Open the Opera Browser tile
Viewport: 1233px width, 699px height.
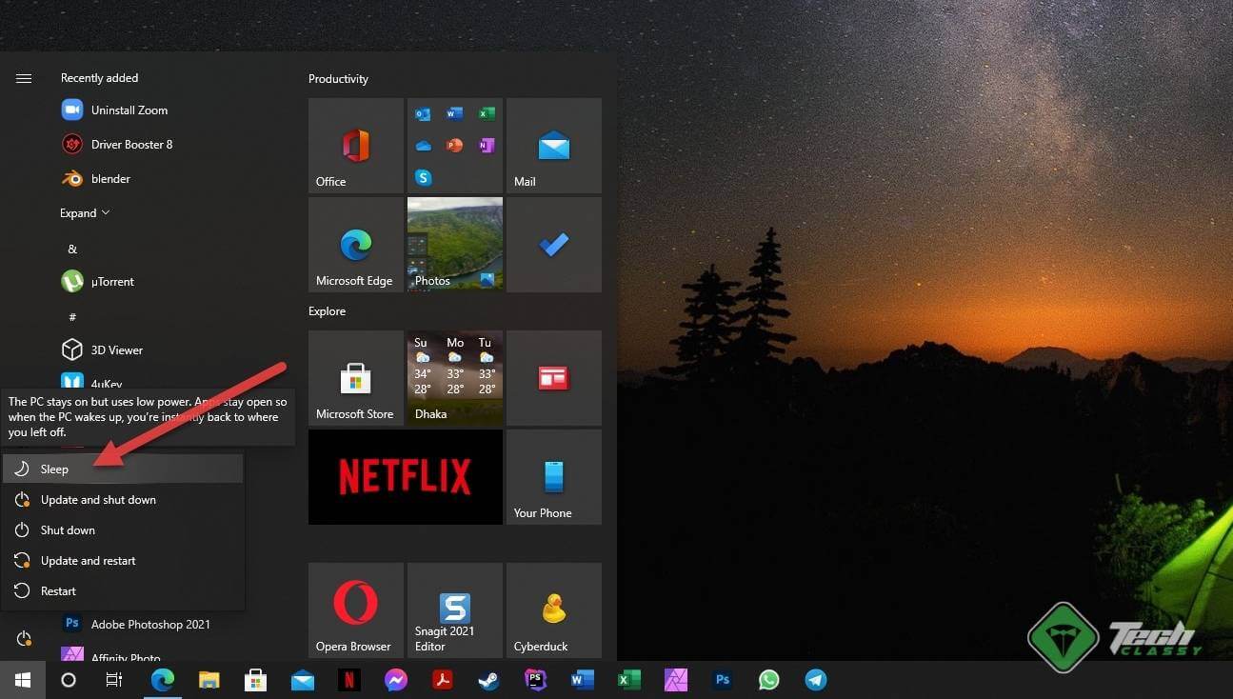[x=355, y=609]
